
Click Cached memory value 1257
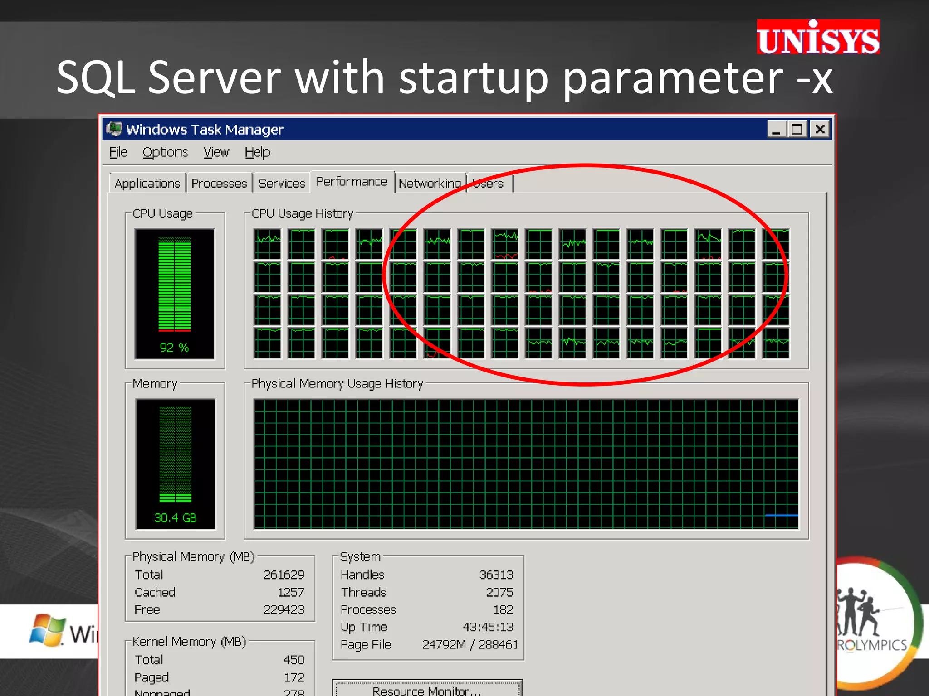tap(290, 592)
